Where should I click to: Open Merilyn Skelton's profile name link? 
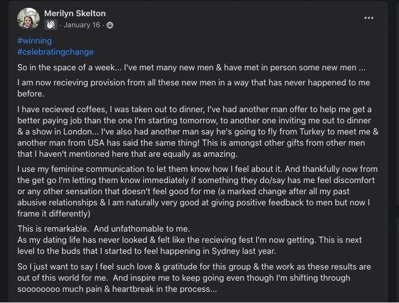point(75,13)
